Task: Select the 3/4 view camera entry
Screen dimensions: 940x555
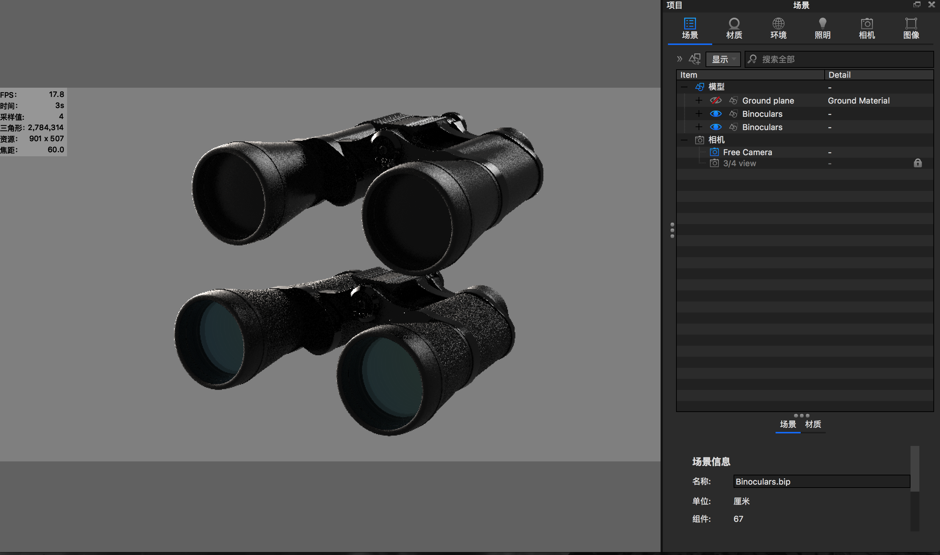Action: [739, 163]
